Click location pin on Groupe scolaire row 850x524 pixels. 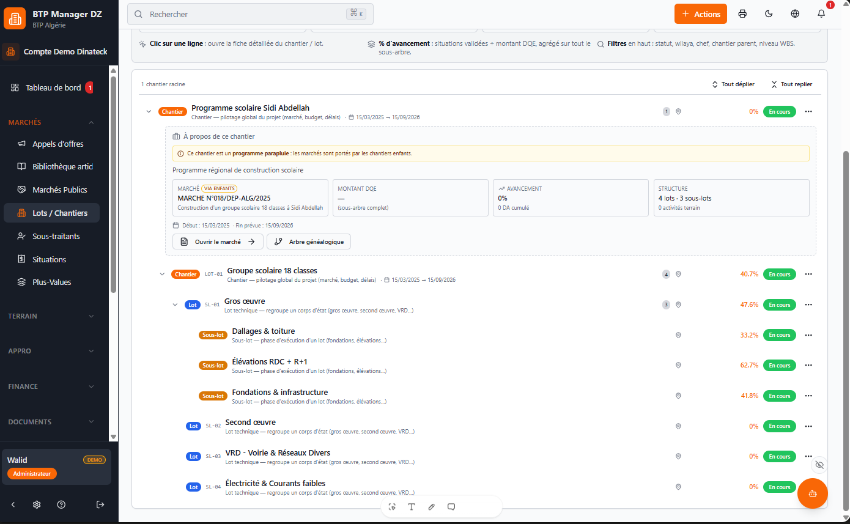[678, 274]
